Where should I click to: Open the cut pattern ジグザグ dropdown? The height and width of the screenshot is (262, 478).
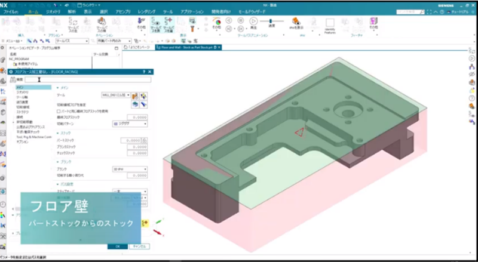(x=130, y=124)
